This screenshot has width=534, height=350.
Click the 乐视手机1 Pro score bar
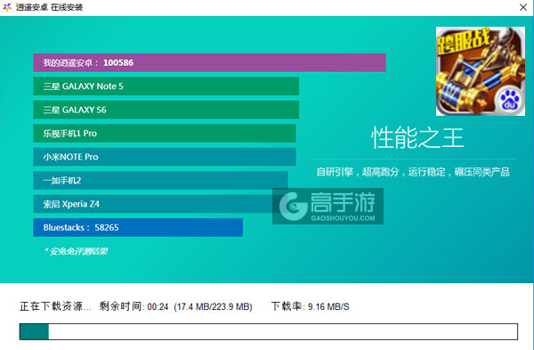pos(165,134)
